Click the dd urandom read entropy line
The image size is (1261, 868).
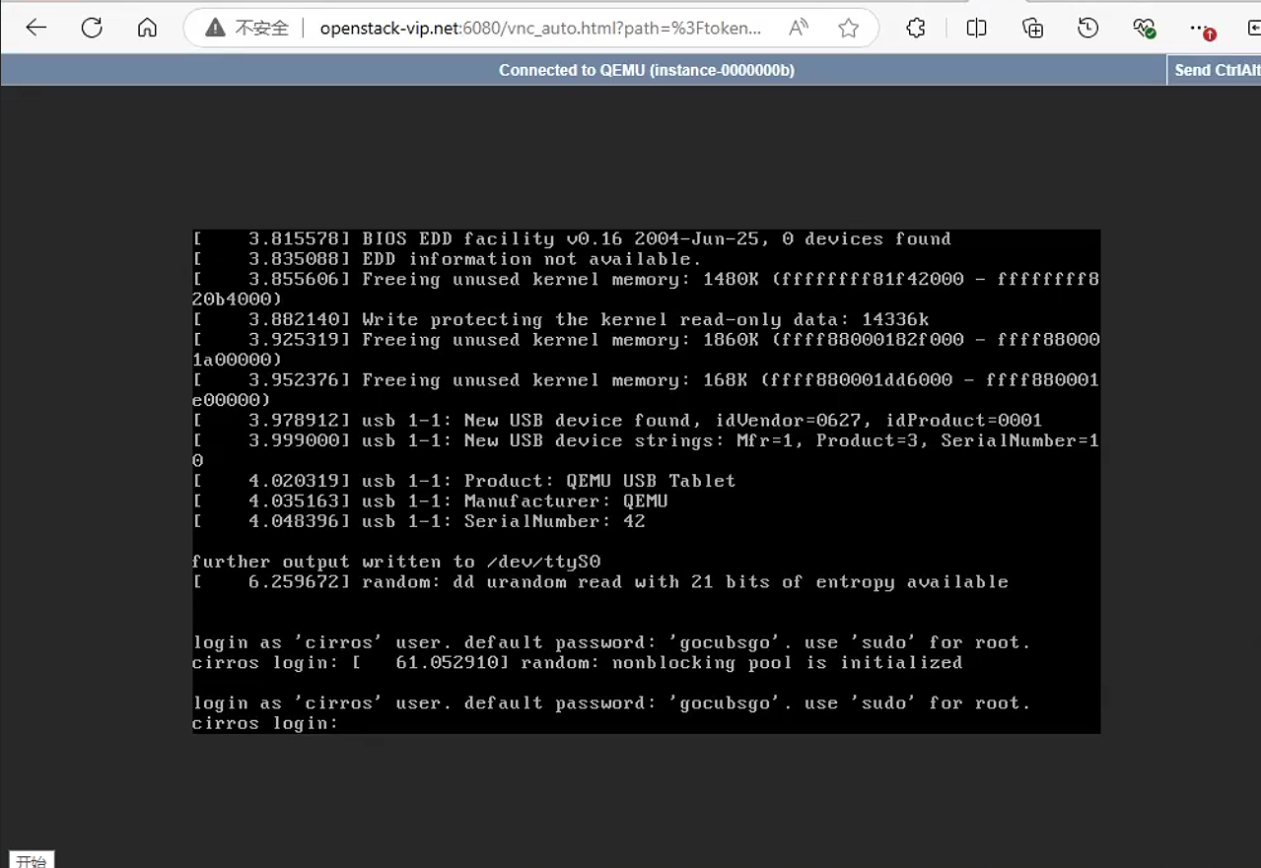pos(600,582)
